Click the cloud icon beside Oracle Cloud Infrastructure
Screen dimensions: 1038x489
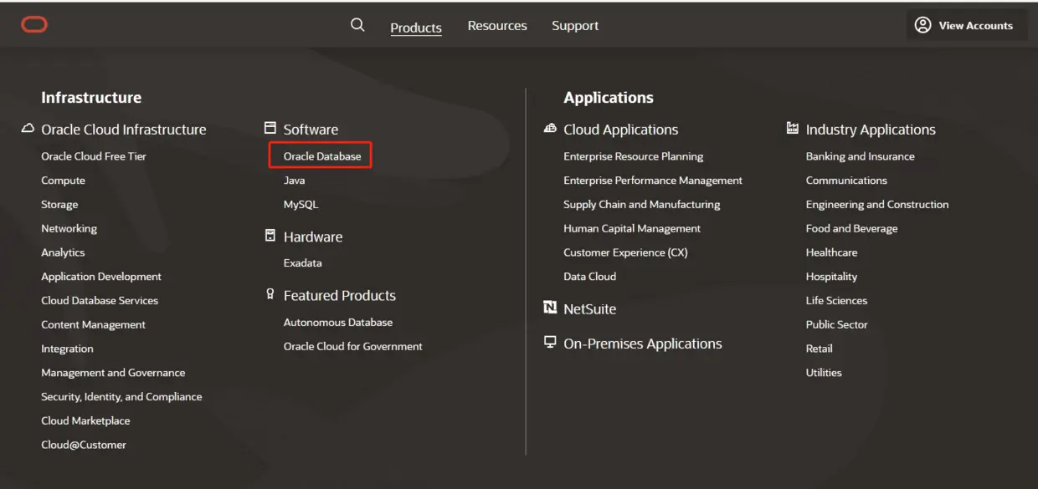tap(28, 129)
